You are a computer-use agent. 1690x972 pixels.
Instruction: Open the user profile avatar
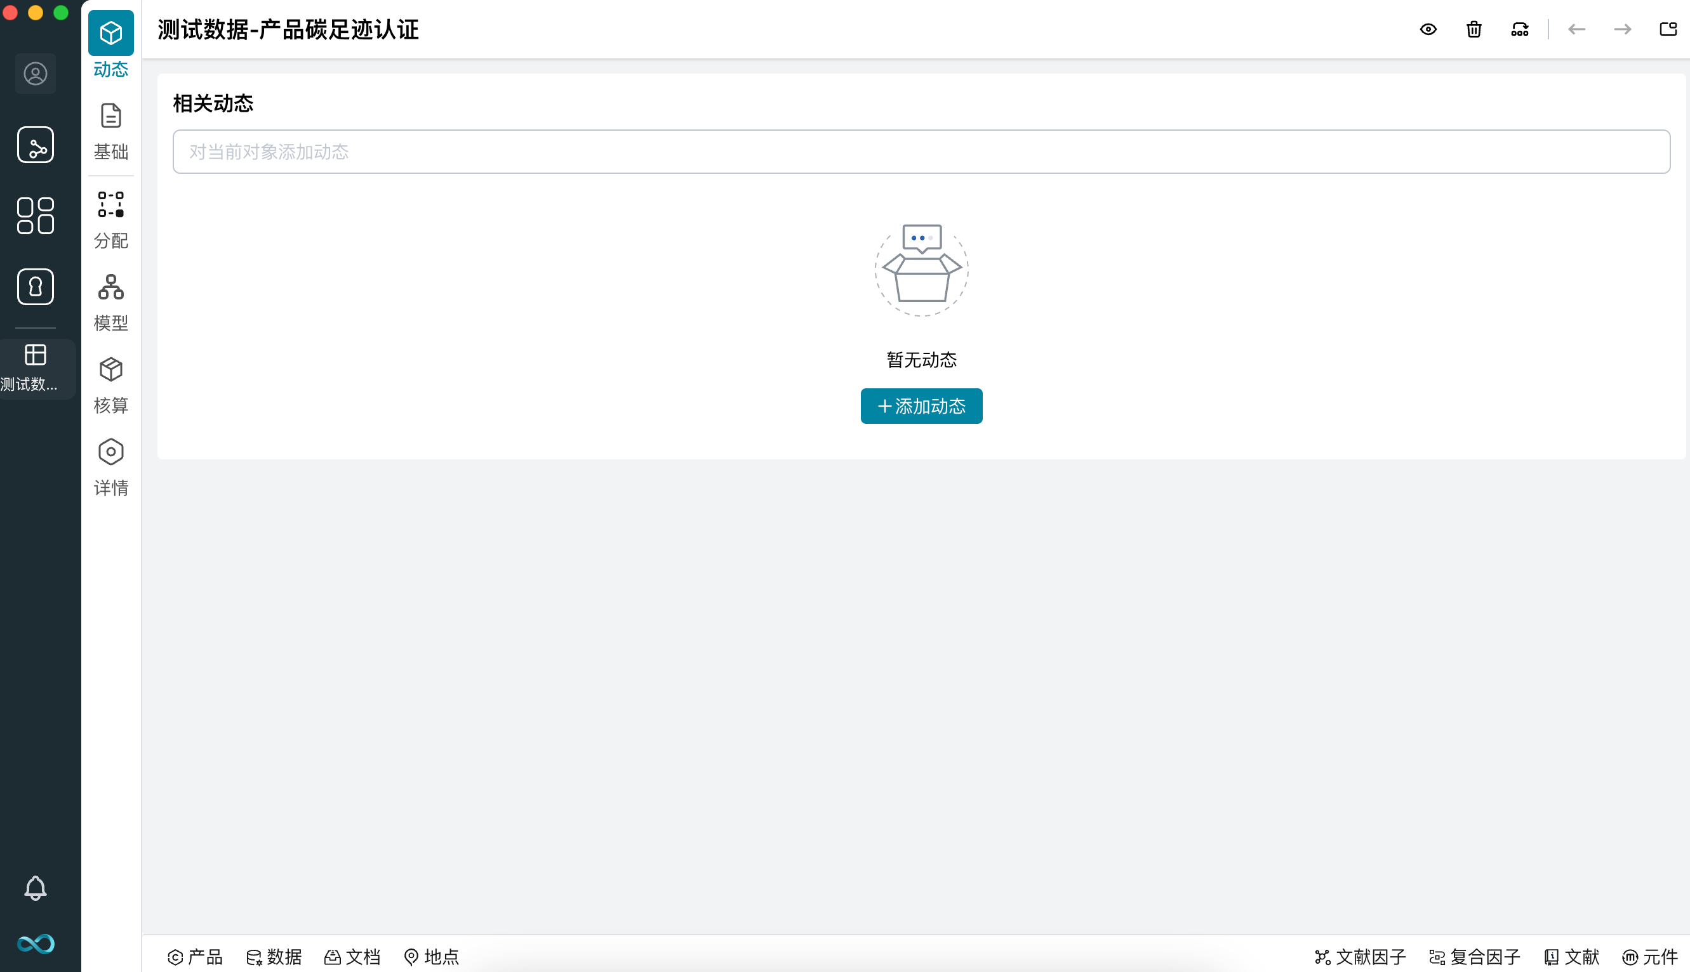pyautogui.click(x=36, y=74)
